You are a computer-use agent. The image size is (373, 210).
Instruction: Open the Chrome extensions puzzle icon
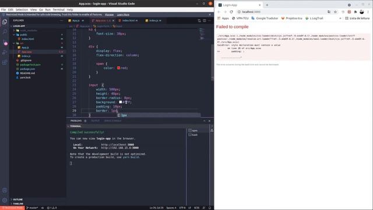coord(356,12)
